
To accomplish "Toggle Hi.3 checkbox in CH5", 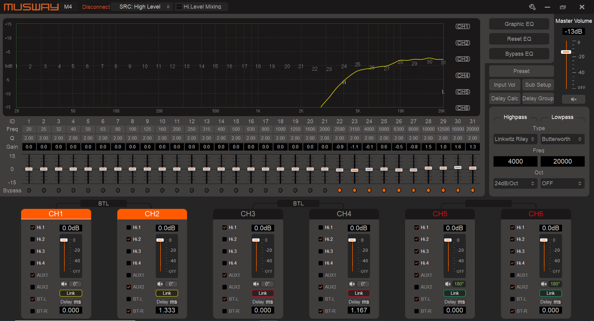I will click(x=417, y=251).
